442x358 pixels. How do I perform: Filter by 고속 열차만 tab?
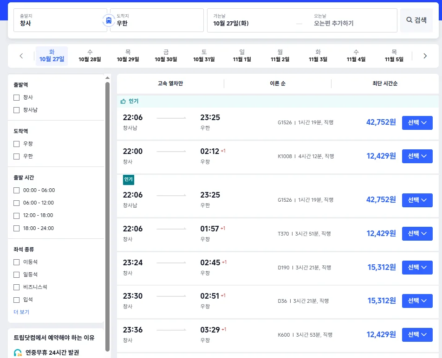pyautogui.click(x=170, y=83)
